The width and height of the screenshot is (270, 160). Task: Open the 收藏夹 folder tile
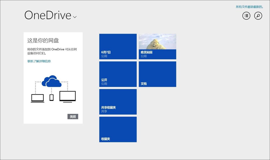(x=118, y=129)
